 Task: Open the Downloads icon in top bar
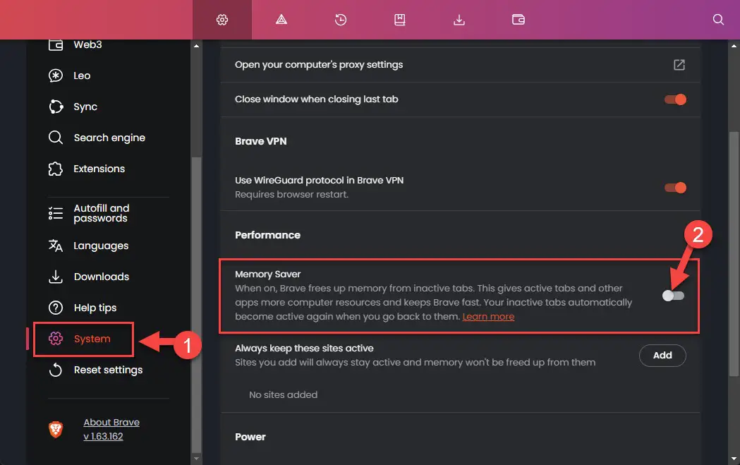click(x=459, y=20)
